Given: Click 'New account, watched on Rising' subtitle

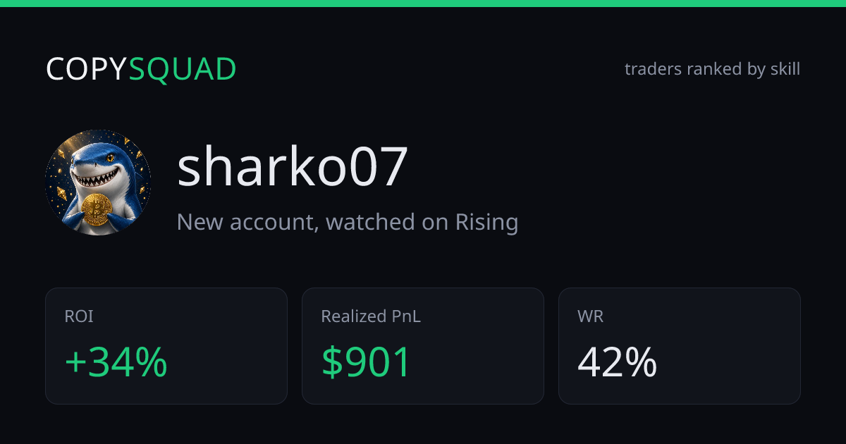Looking at the screenshot, I should pyautogui.click(x=348, y=222).
